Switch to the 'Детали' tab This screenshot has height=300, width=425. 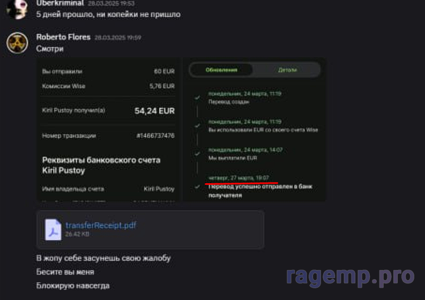click(287, 70)
